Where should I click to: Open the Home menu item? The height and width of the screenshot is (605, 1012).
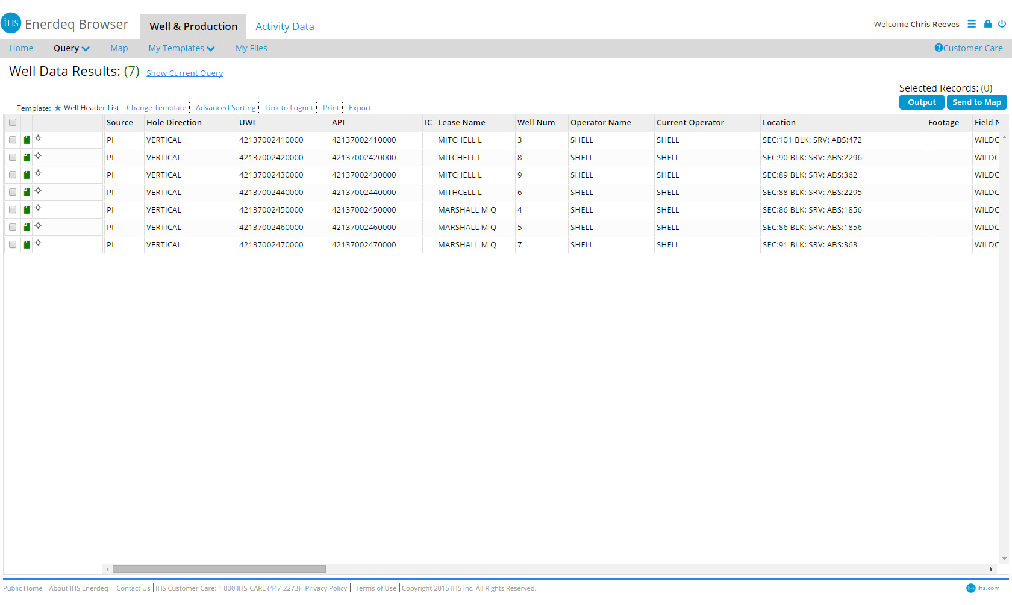[21, 48]
